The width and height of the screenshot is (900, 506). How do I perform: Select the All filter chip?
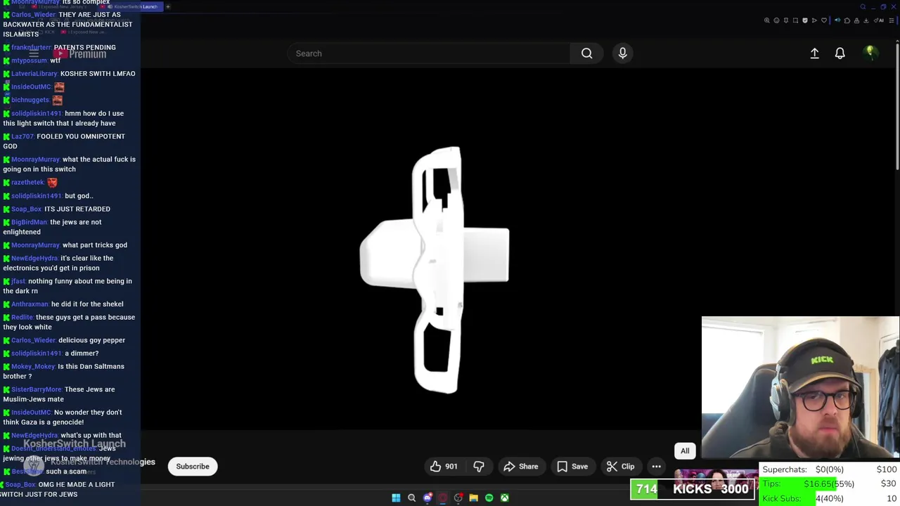pyautogui.click(x=685, y=450)
